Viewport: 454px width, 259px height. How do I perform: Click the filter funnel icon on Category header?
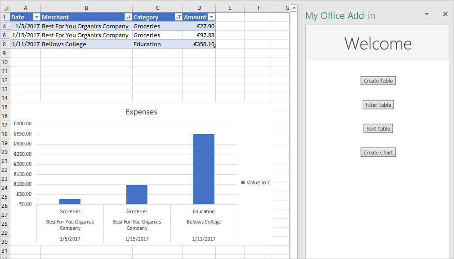pos(178,17)
